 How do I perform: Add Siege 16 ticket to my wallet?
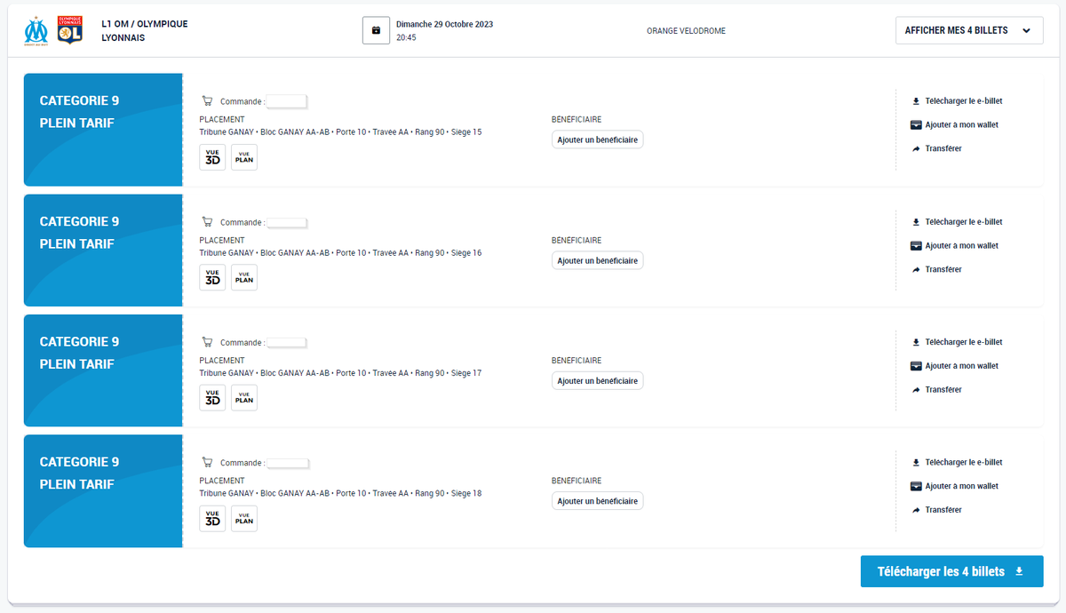tap(955, 246)
